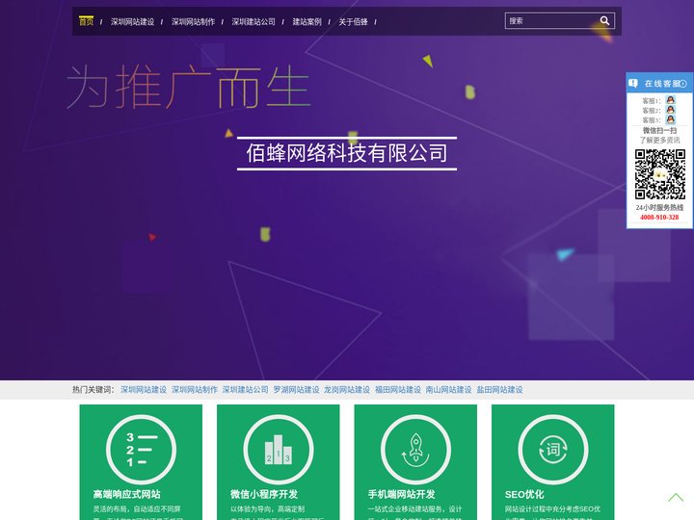
Task: Click the numbered list icon of 高端响应式网站
Action: [x=141, y=450]
